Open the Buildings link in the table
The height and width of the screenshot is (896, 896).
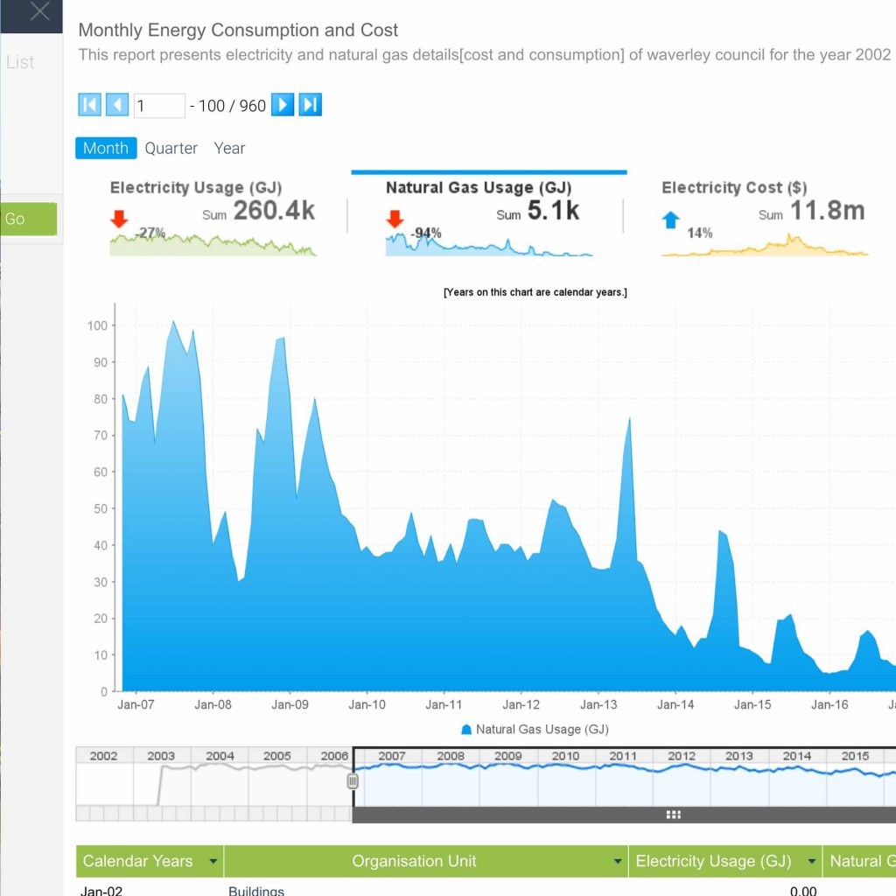click(x=256, y=892)
